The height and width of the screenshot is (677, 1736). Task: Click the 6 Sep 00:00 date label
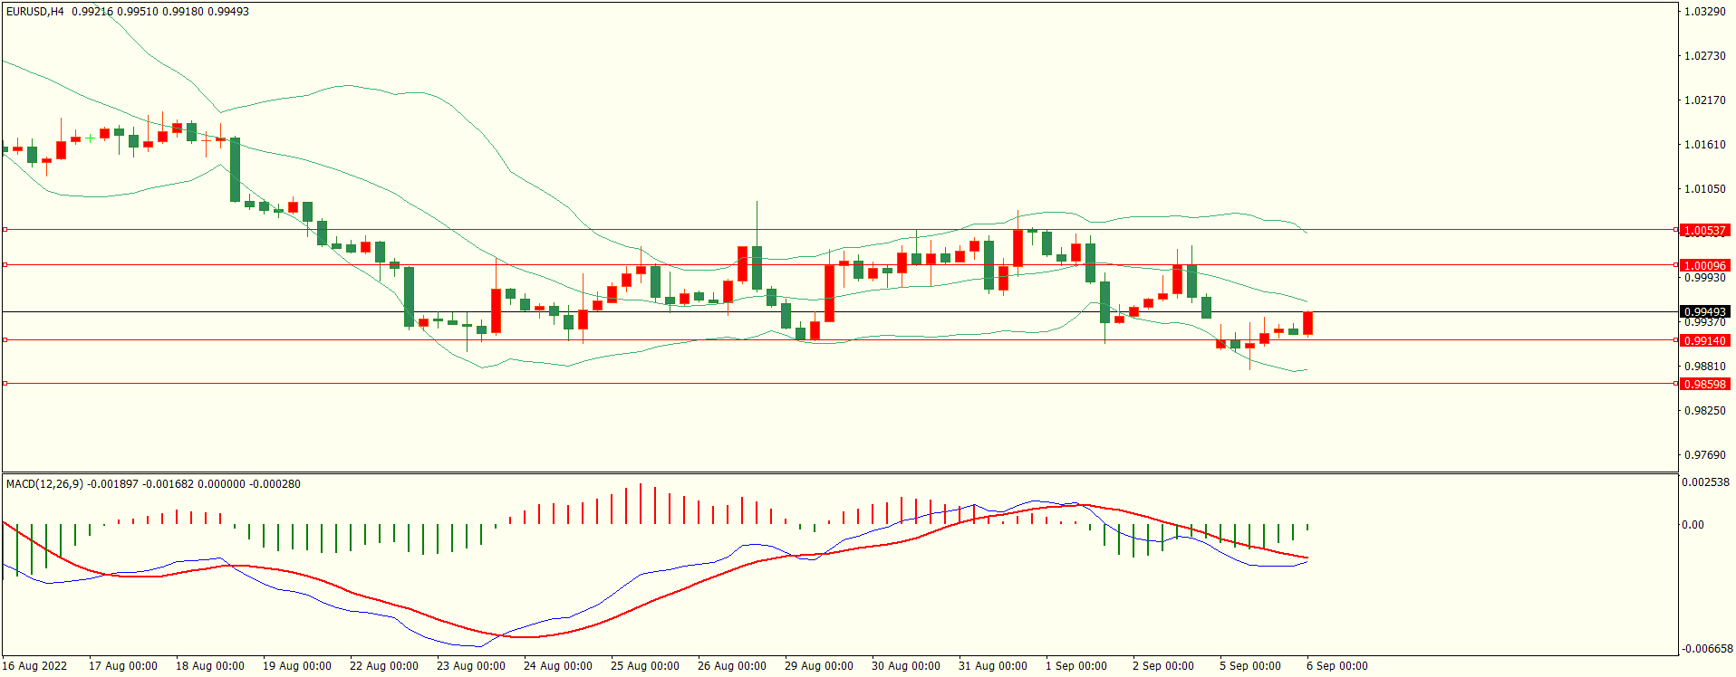coord(1337,666)
